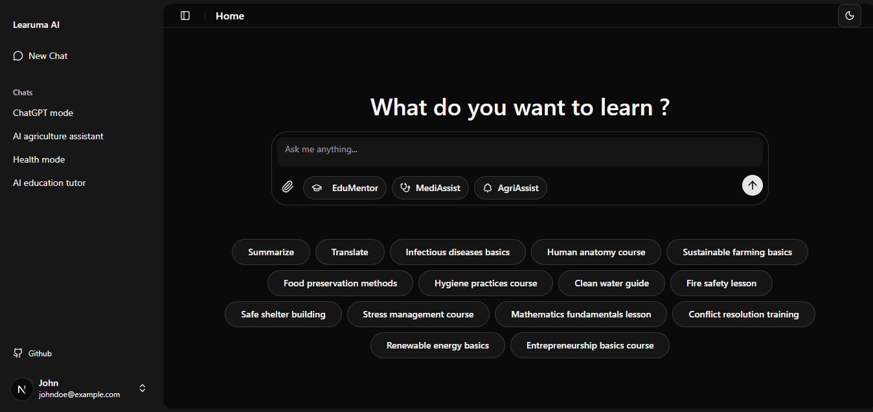Pick Renewable energy basics suggestion
The width and height of the screenshot is (873, 412).
tap(438, 345)
